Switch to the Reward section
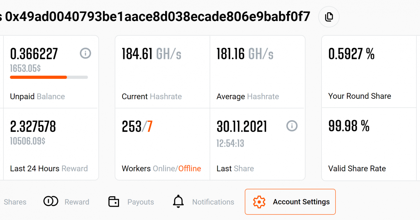 [x=77, y=202]
